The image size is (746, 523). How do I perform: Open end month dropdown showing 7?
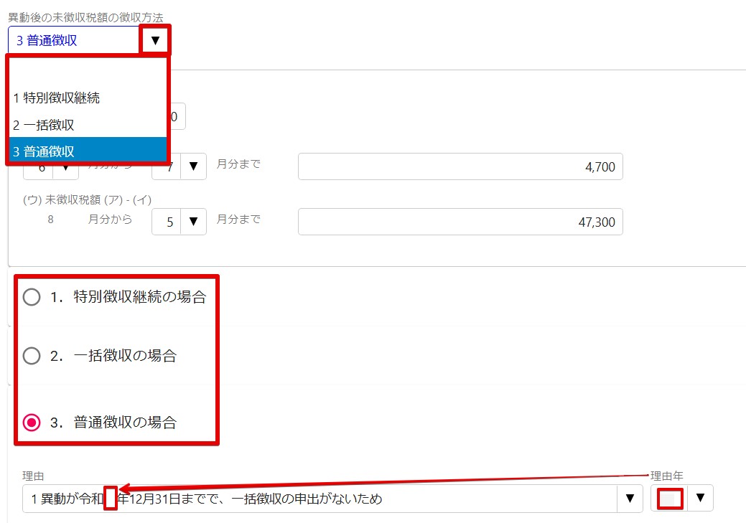click(x=193, y=166)
